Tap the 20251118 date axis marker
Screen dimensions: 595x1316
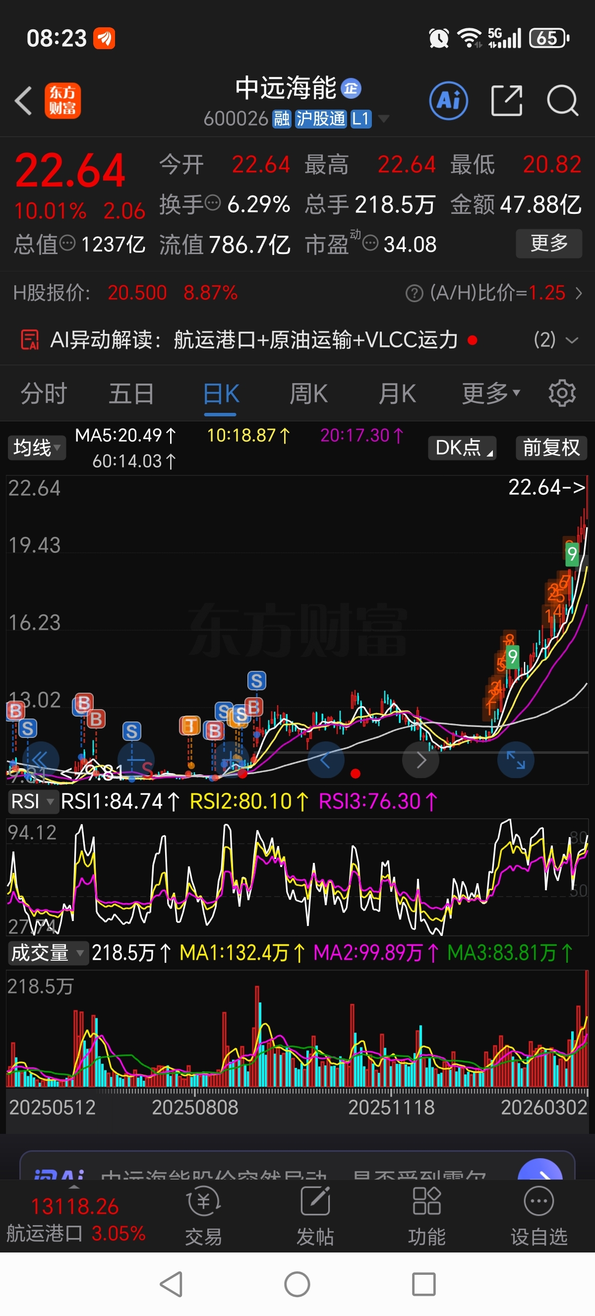pos(391,1107)
